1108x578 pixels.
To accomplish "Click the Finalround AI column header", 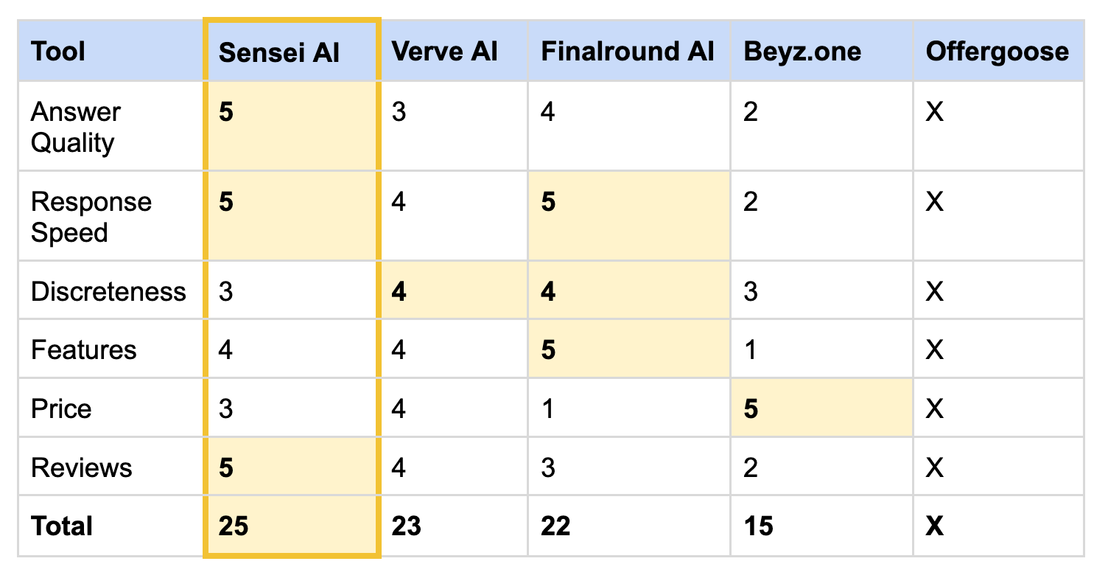I will click(628, 52).
